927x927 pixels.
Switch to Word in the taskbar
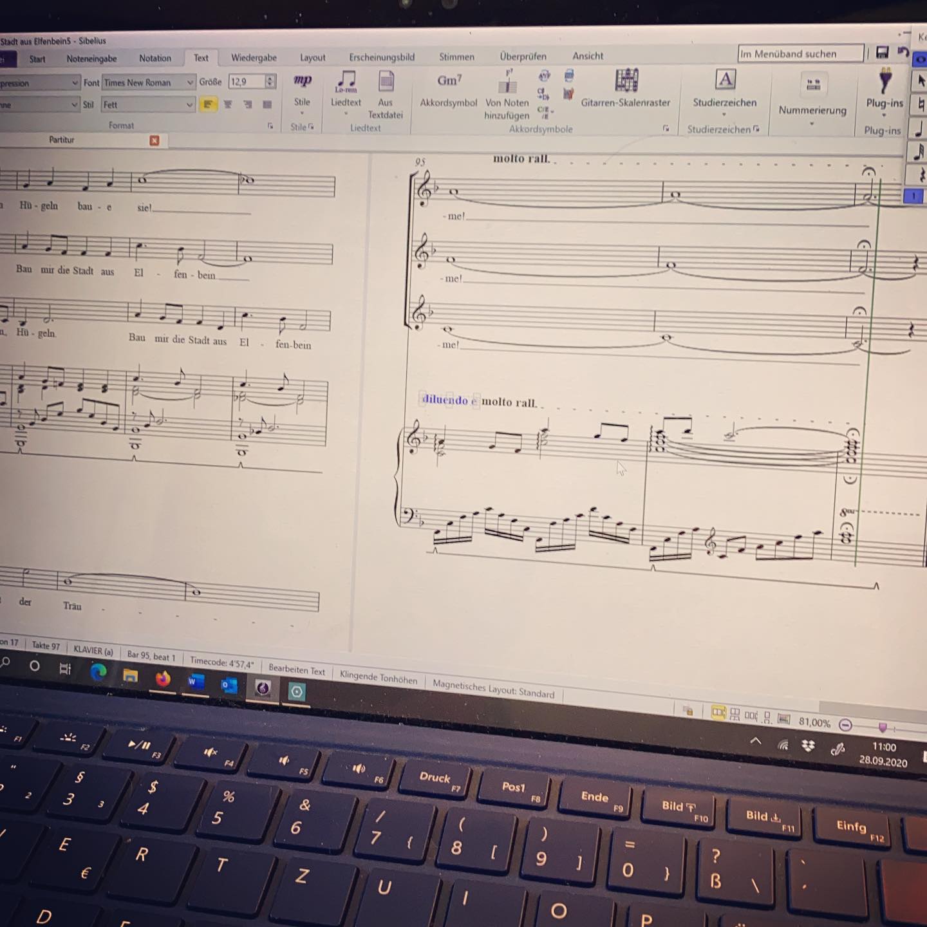[196, 681]
